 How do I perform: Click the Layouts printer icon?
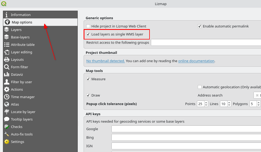7,59
